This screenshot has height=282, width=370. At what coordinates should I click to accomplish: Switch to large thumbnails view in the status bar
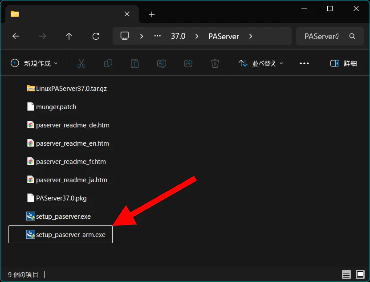(360, 274)
